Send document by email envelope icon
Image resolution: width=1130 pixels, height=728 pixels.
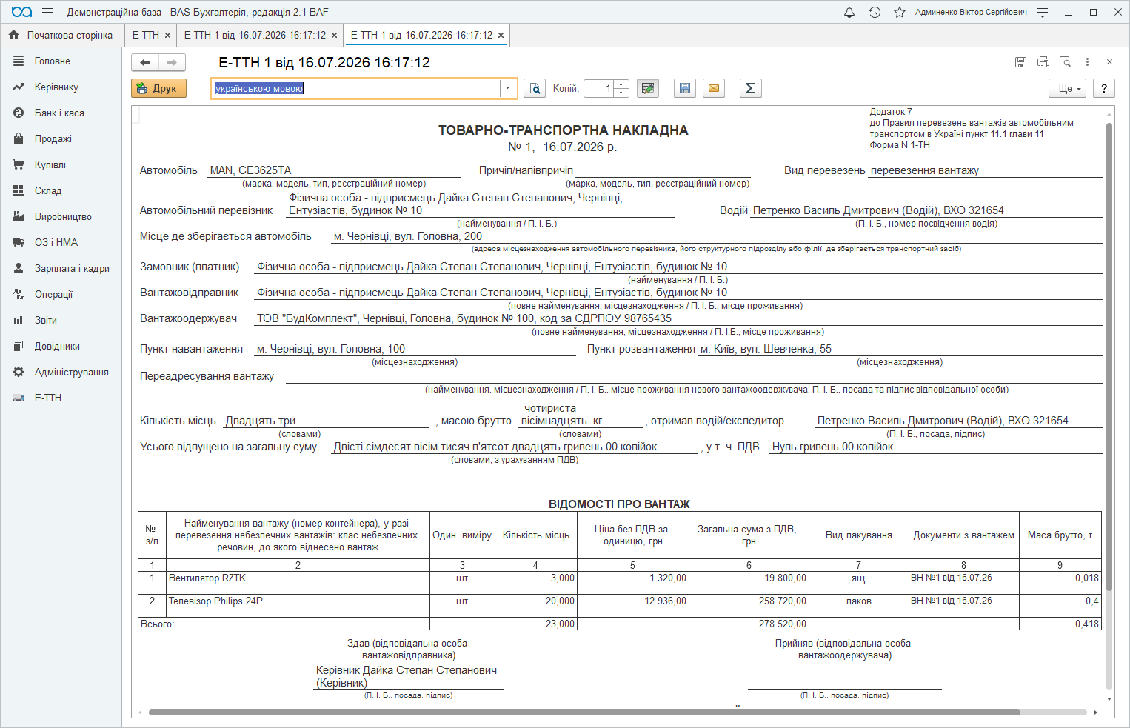(x=714, y=88)
